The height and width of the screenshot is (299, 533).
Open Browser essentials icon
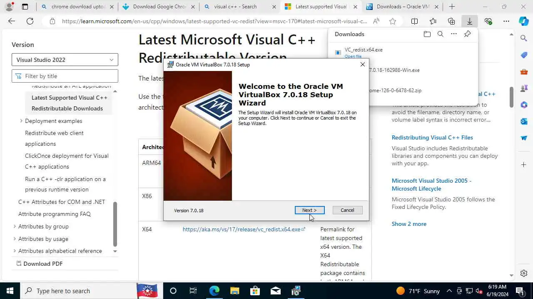pos(488,21)
